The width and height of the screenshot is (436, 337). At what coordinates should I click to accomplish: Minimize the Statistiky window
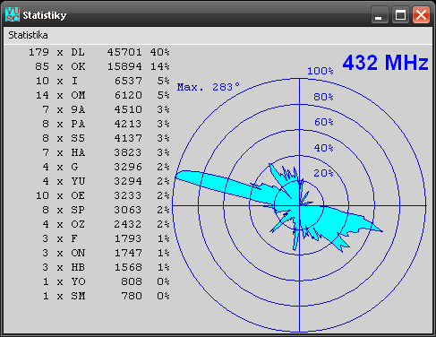(x=380, y=15)
